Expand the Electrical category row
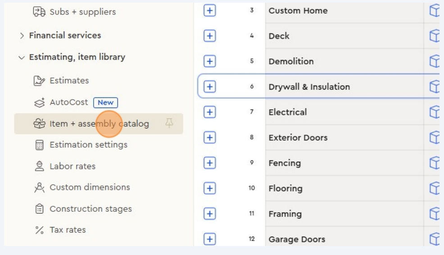This screenshot has width=444, height=255. (208, 112)
